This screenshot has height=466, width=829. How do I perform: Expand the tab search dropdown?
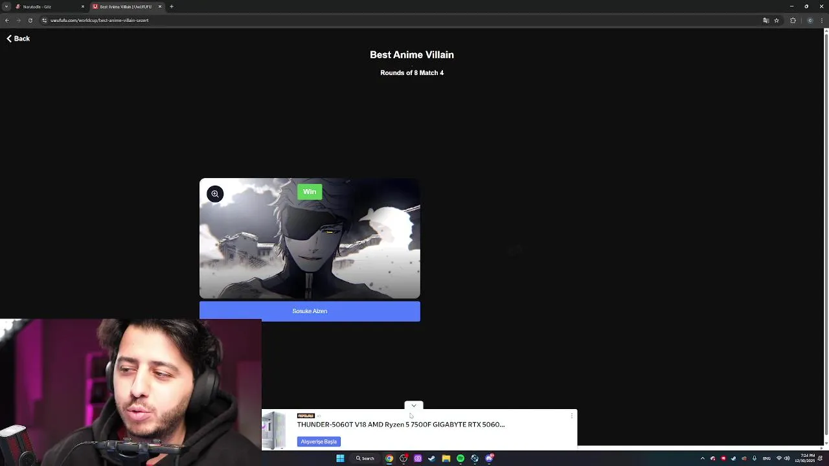pyautogui.click(x=6, y=6)
